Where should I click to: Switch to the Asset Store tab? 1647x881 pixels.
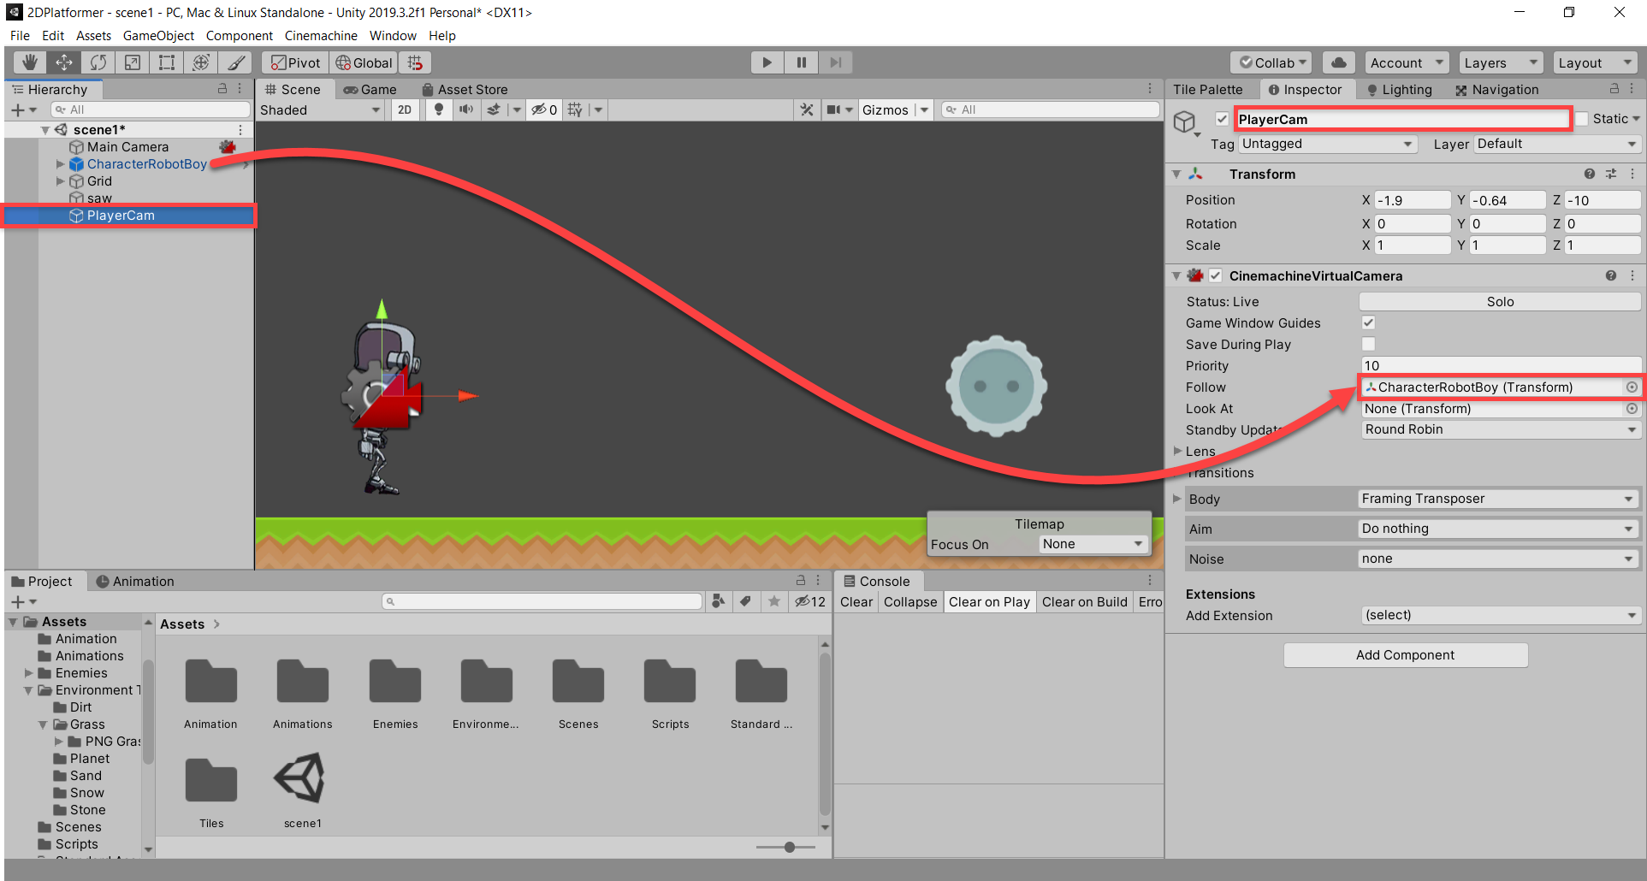(465, 89)
